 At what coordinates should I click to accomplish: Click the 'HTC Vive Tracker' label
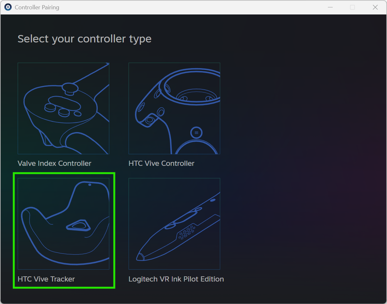(x=46, y=279)
